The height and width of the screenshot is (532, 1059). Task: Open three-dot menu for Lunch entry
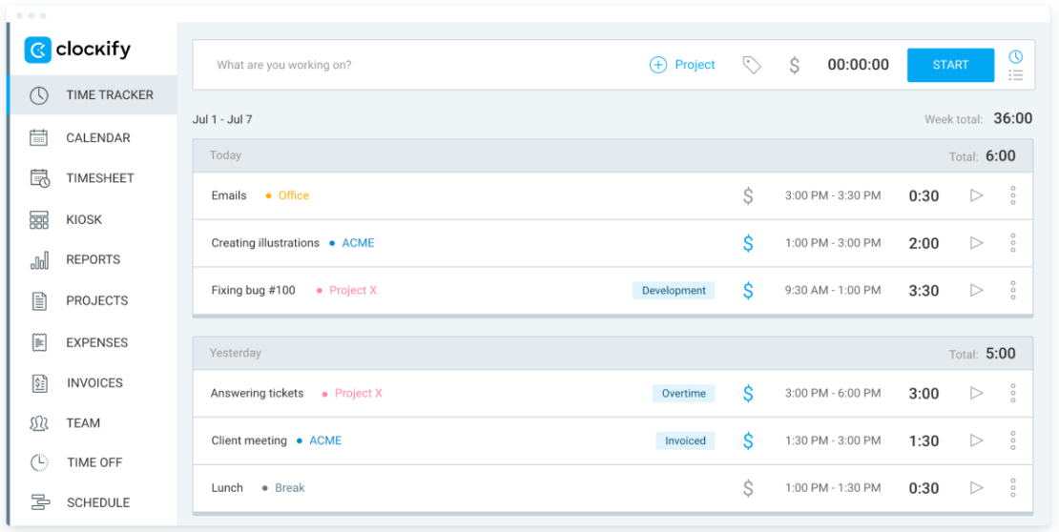(1012, 488)
